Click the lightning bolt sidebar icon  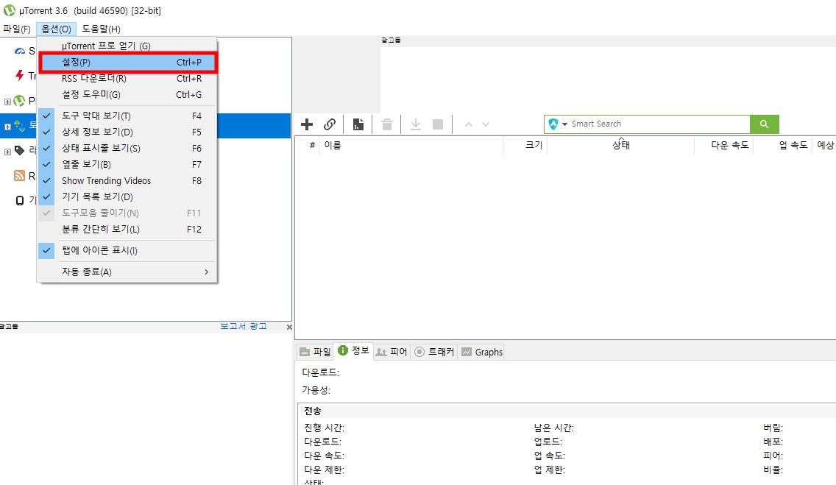coord(20,75)
